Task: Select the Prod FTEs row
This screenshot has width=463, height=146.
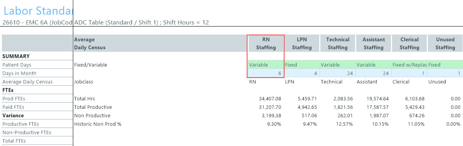Action: click(x=37, y=99)
